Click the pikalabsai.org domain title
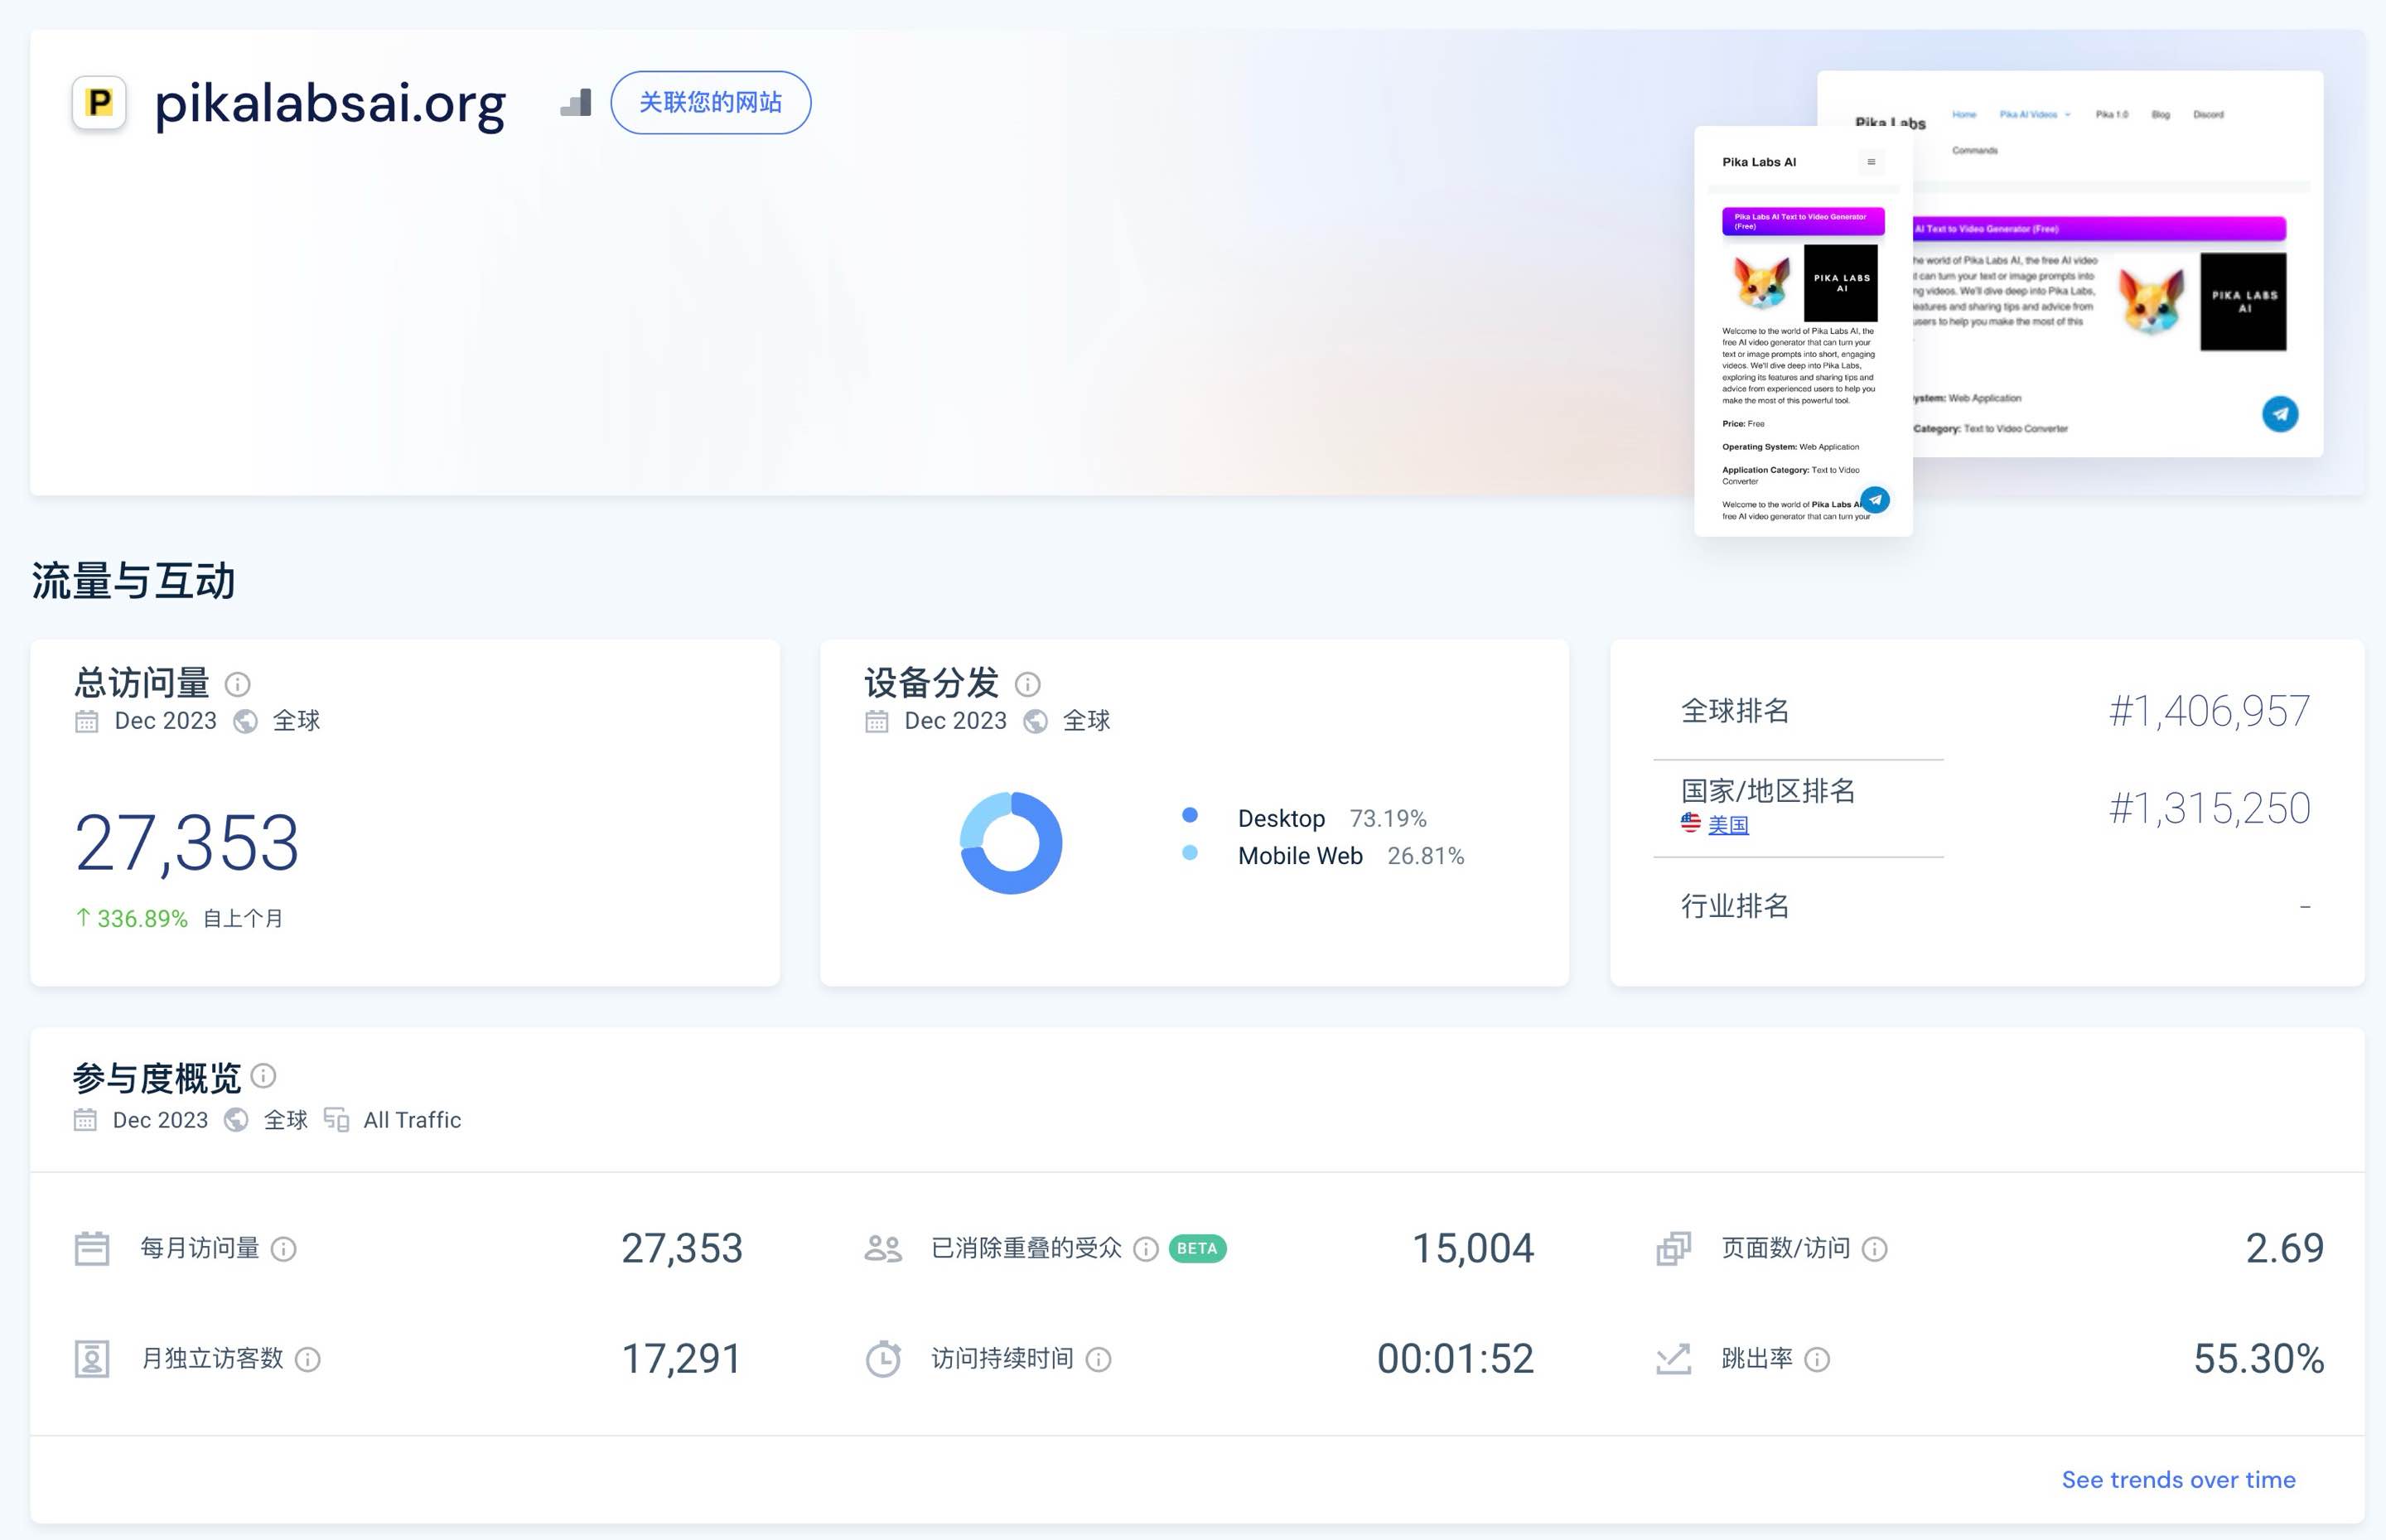 click(330, 103)
